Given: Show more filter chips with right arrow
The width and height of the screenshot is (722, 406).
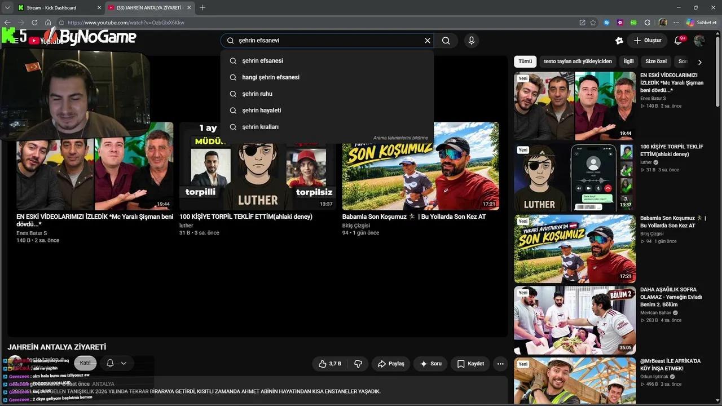Looking at the screenshot, I should click(x=700, y=62).
